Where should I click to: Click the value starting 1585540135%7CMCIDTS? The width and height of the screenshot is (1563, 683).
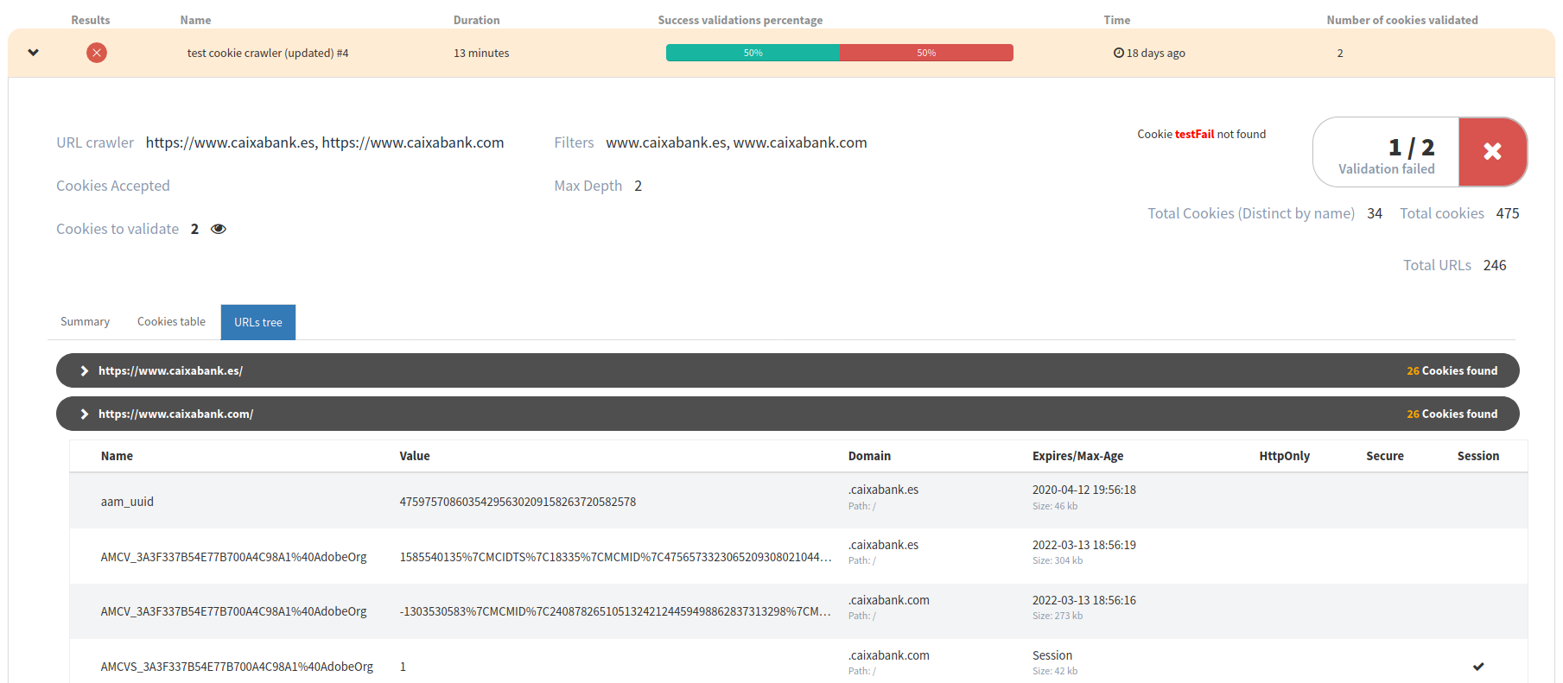point(615,557)
